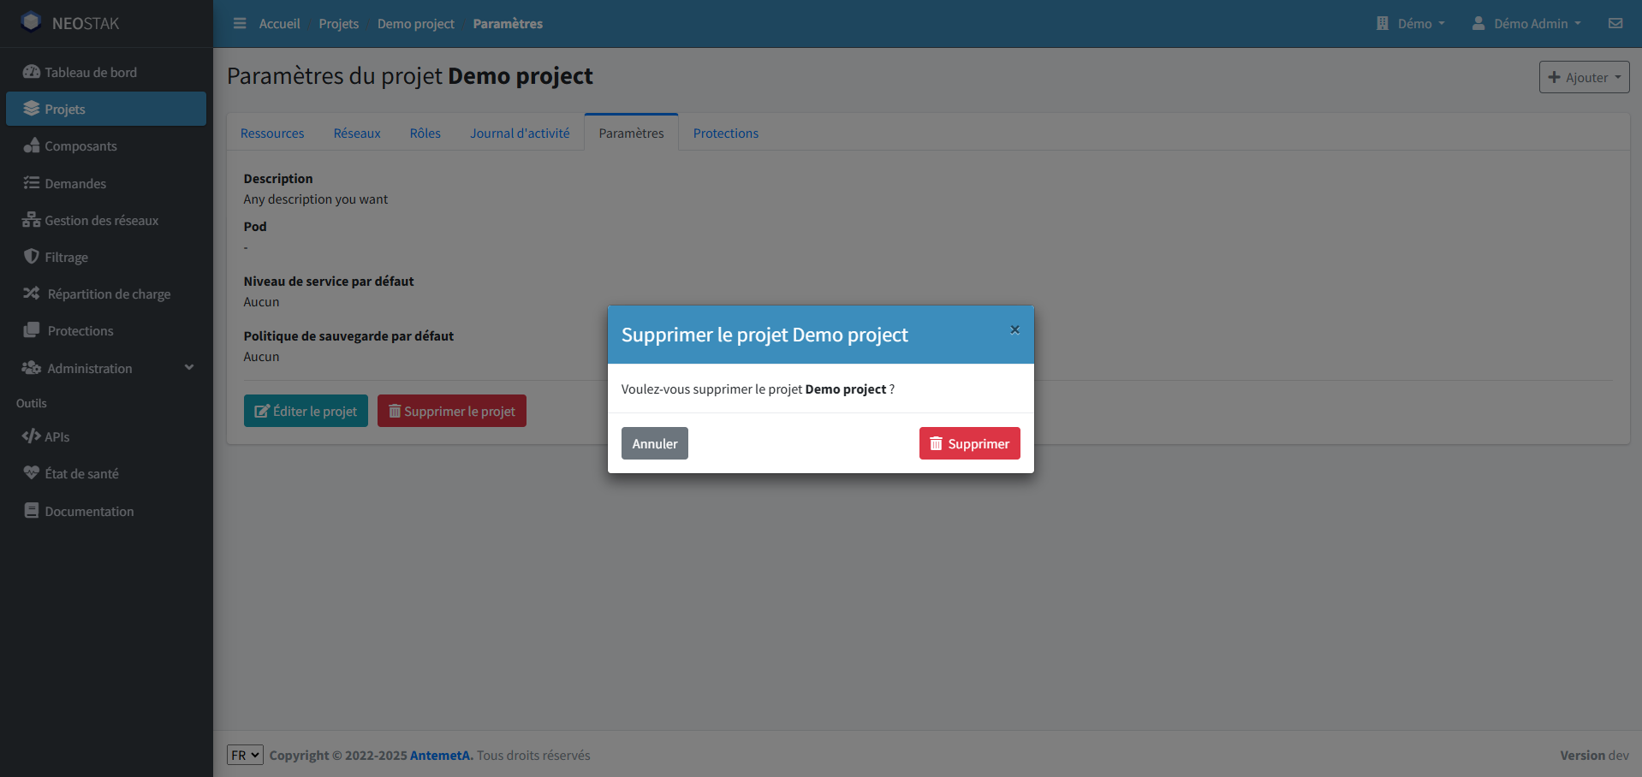Screen dimensions: 1642x777
Task: Cancel deletion with the Annuler button
Action: pos(654,443)
